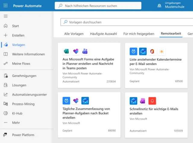Click usage count 235834

point(111,81)
